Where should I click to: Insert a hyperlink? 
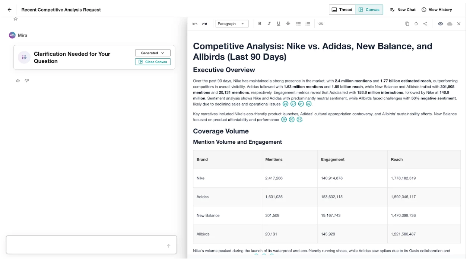pos(321,24)
